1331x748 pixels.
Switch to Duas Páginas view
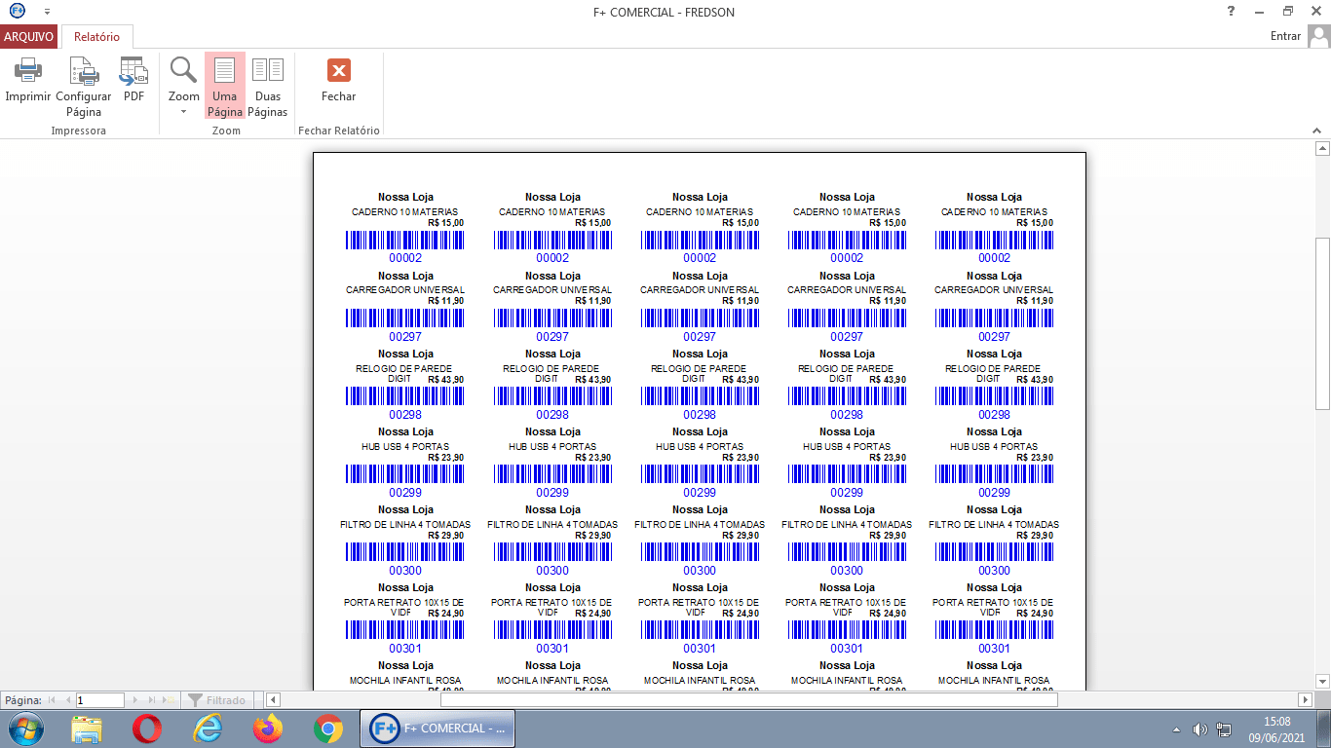point(267,86)
